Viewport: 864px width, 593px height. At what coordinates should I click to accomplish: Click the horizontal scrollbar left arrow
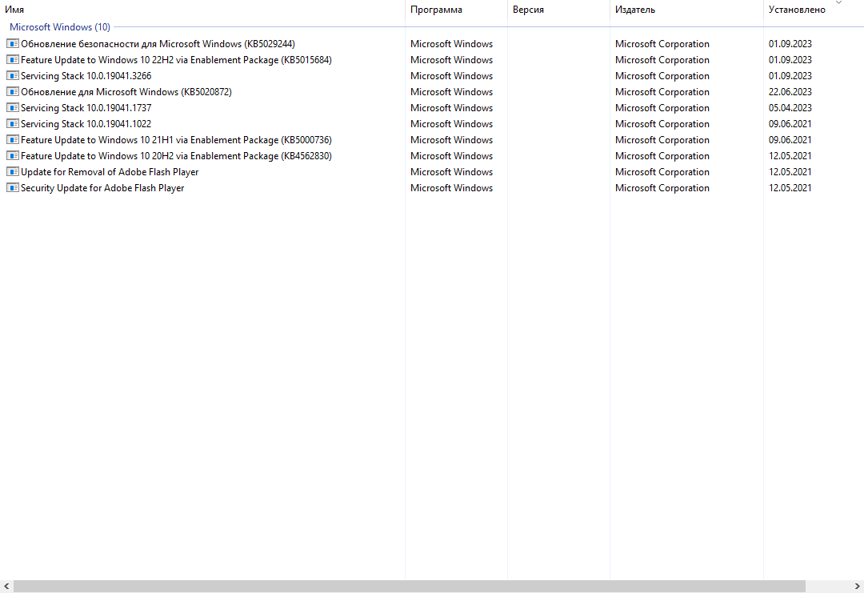(6, 587)
